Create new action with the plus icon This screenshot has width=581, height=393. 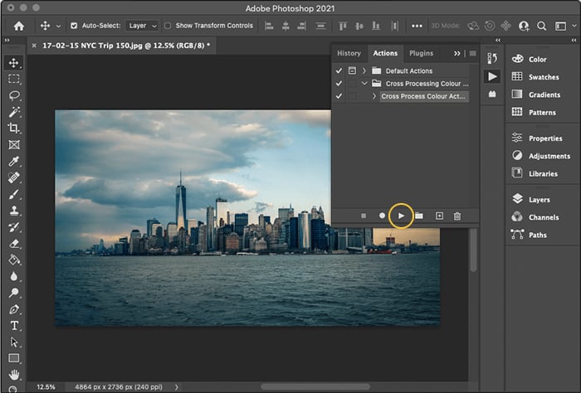(439, 216)
